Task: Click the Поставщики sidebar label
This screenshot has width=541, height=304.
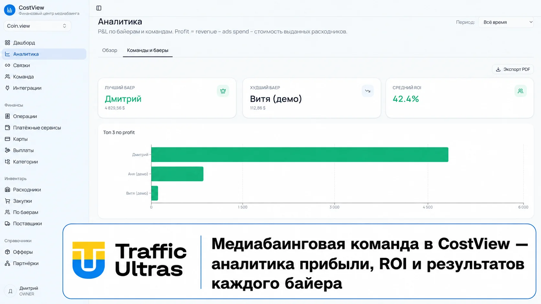Action: pos(28,224)
